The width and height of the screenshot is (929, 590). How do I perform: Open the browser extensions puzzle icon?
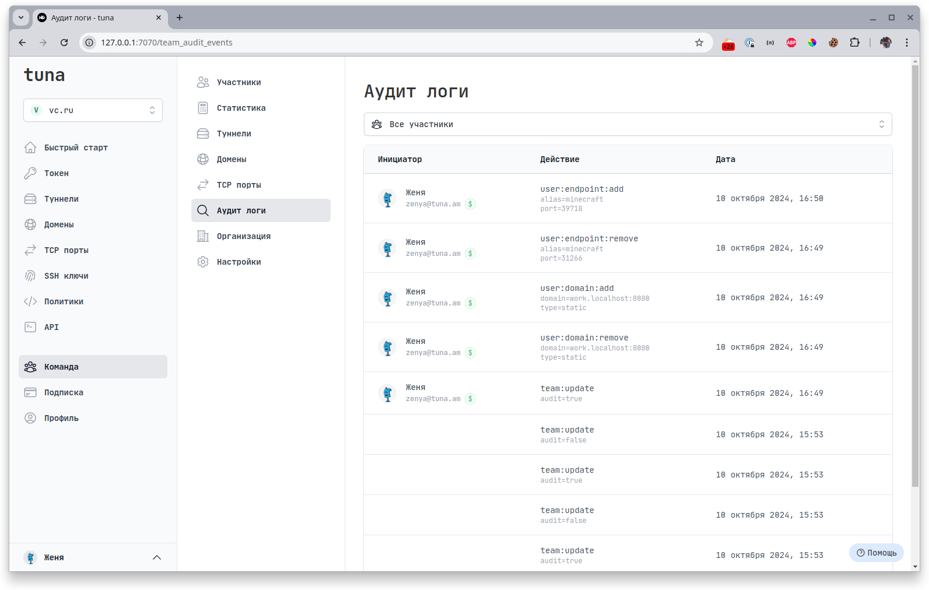854,43
